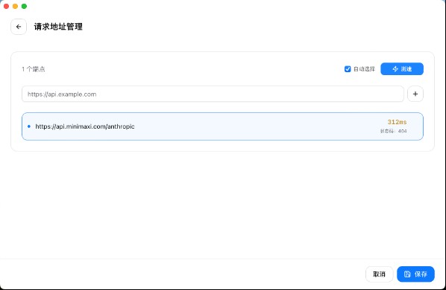Click the 请求地址管理 page title

[x=58, y=27]
